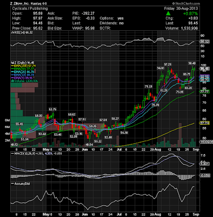The image size is (213, 217).
Task: Click the 79.99 low price label
Action: pyautogui.click(x=180, y=92)
